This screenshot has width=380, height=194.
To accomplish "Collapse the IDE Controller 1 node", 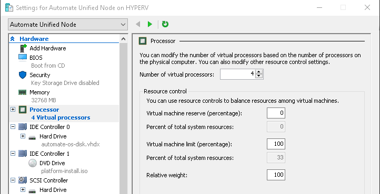I will (x=13, y=154).
